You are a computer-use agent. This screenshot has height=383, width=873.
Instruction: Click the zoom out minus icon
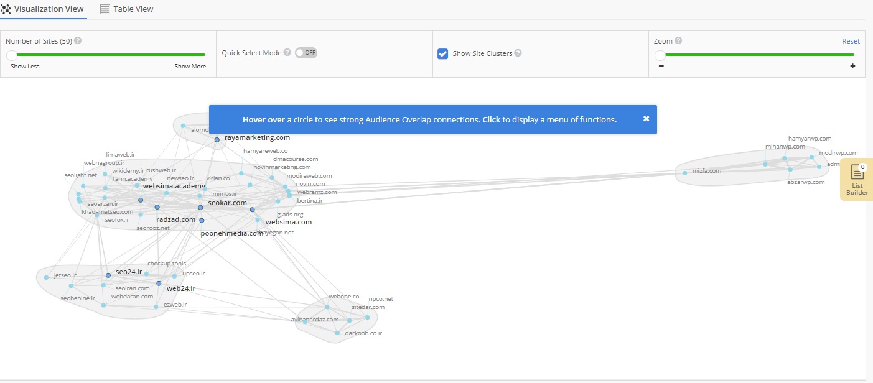tap(661, 67)
